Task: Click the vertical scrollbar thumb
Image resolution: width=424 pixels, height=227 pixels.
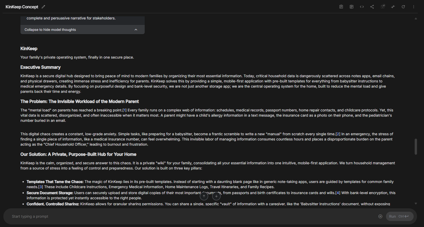Action: [416, 147]
